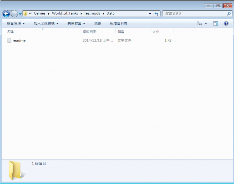The height and width of the screenshot is (184, 234).
Task: Toggle the preview pane icon
Action: 215,23
